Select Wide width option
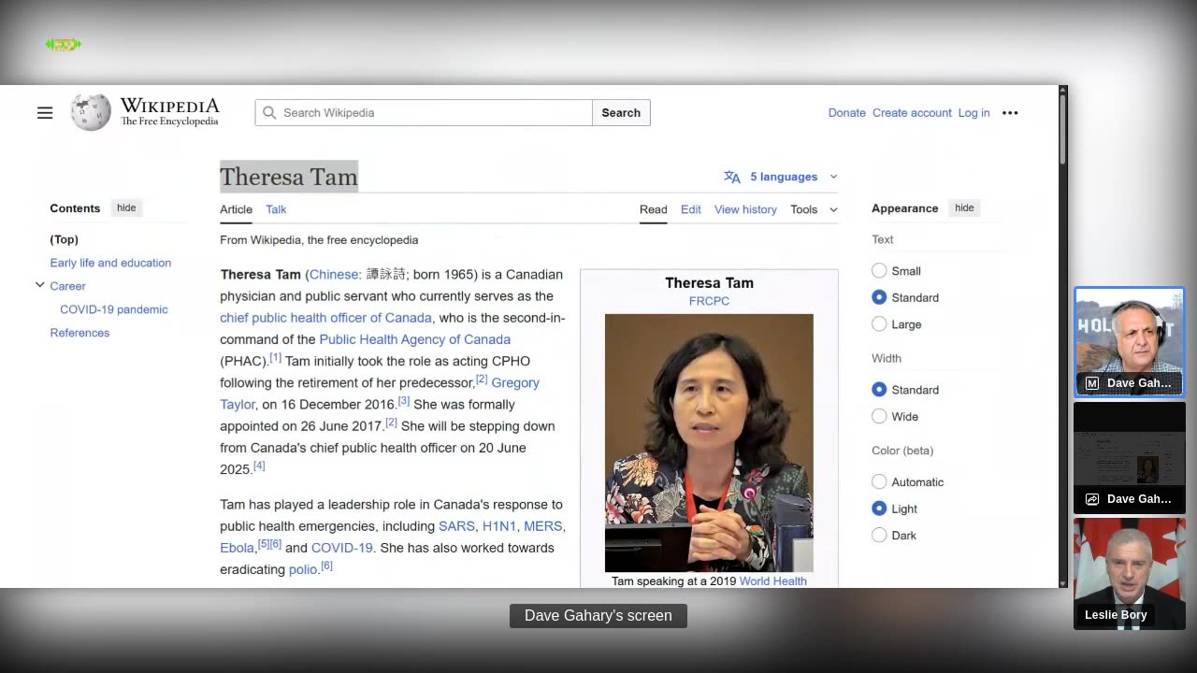 click(x=879, y=417)
